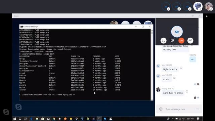
Task: Click the 'Nghe đc anh ạ' message bubble
Action: pos(170,69)
